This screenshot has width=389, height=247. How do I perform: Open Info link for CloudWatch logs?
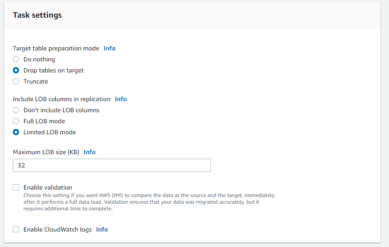click(102, 229)
